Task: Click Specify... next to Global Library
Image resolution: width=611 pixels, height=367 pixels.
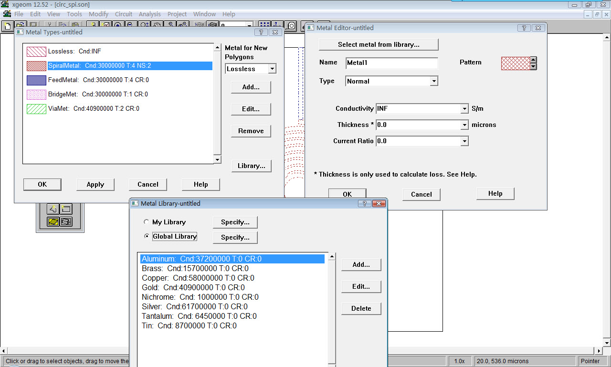Action: click(x=235, y=238)
